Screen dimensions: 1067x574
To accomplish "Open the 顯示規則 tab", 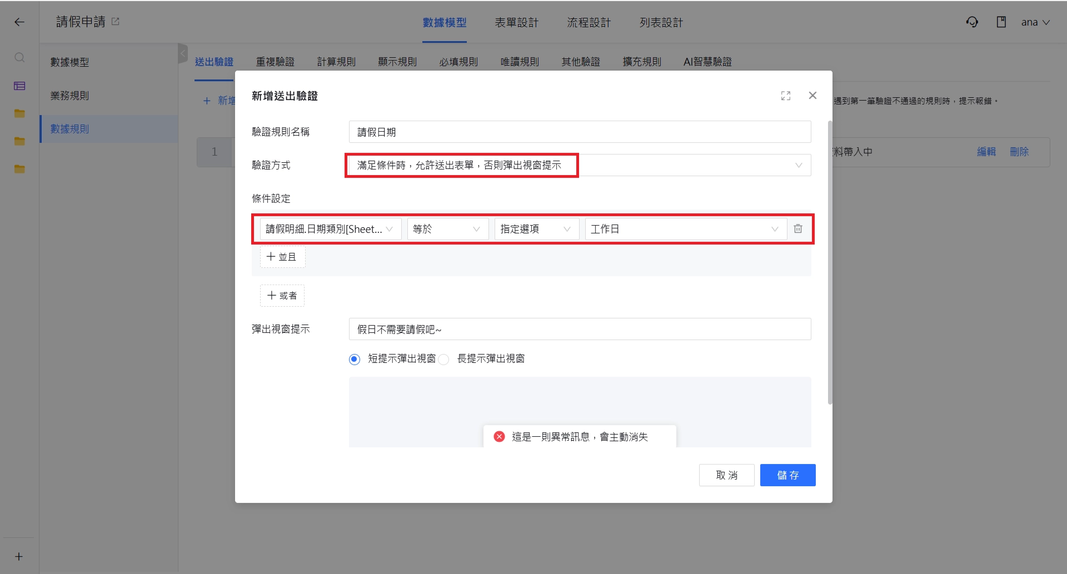I will (397, 62).
